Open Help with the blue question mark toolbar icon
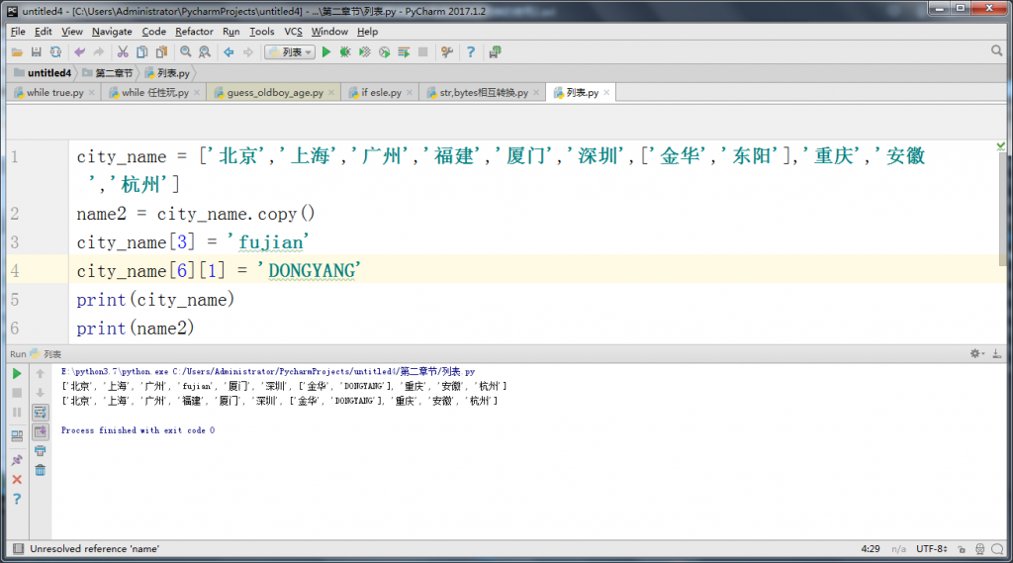Viewport: 1013px width, 563px height. [471, 52]
